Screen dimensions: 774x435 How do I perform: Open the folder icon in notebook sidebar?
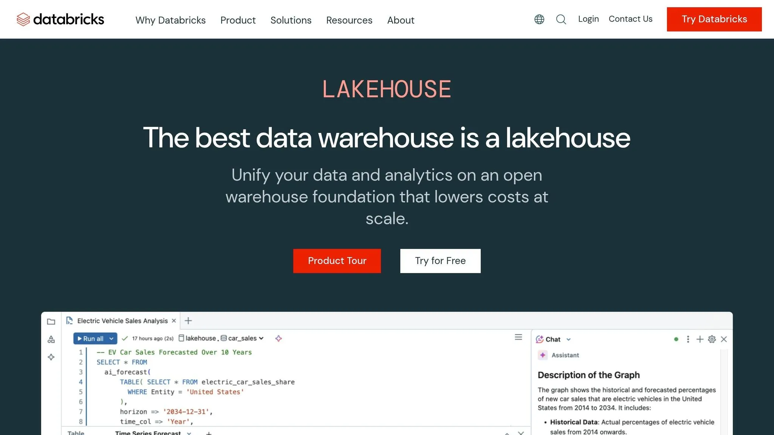tap(51, 321)
